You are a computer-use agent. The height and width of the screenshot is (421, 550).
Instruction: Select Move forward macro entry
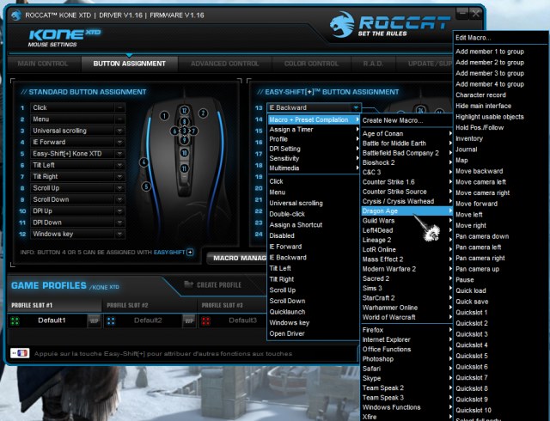point(476,204)
